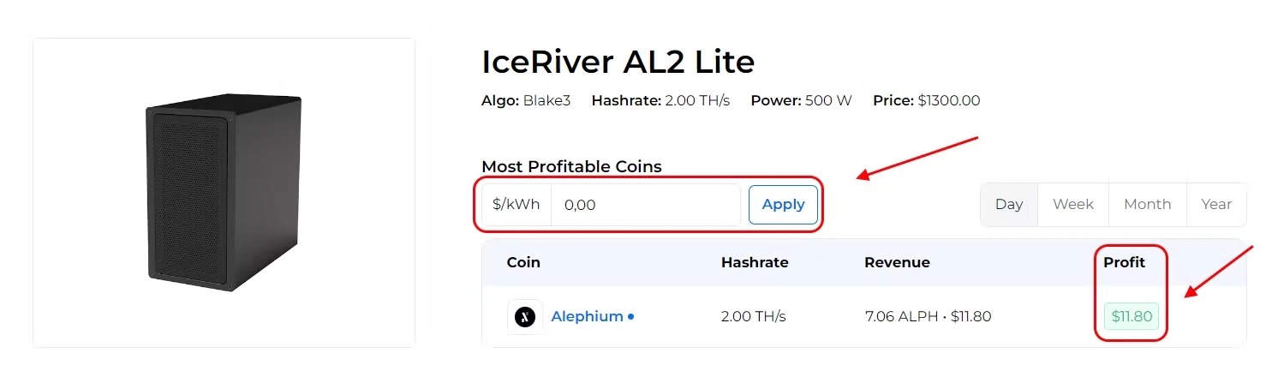Click the $1300.00 price text
This screenshot has width=1278, height=371.
tap(948, 101)
